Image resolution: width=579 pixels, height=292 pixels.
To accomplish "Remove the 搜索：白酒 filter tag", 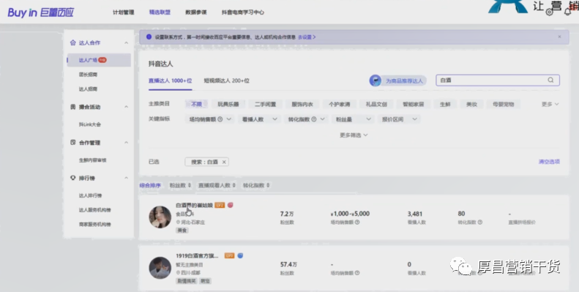I will click(x=224, y=162).
